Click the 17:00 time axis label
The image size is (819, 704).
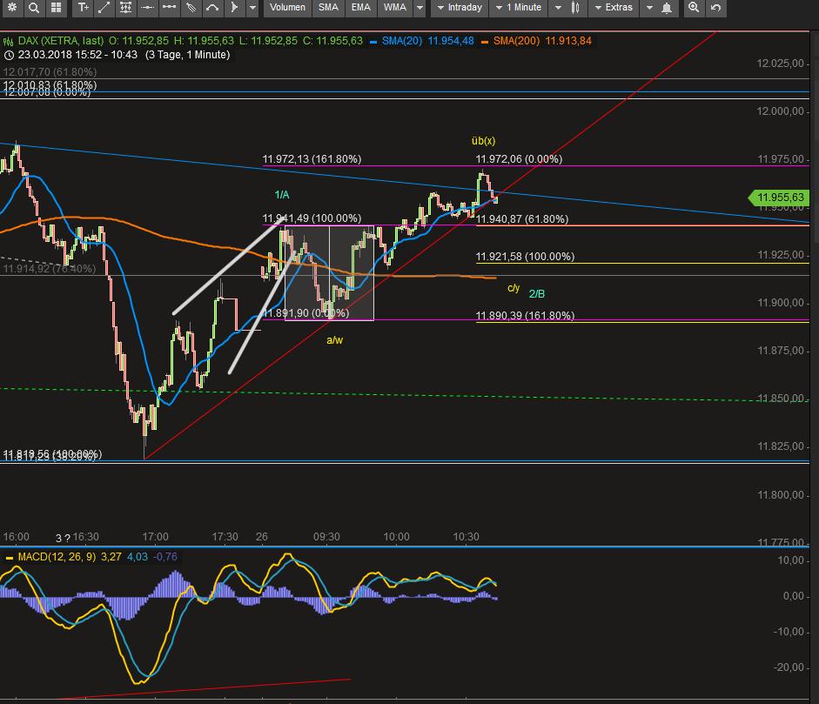point(156,537)
